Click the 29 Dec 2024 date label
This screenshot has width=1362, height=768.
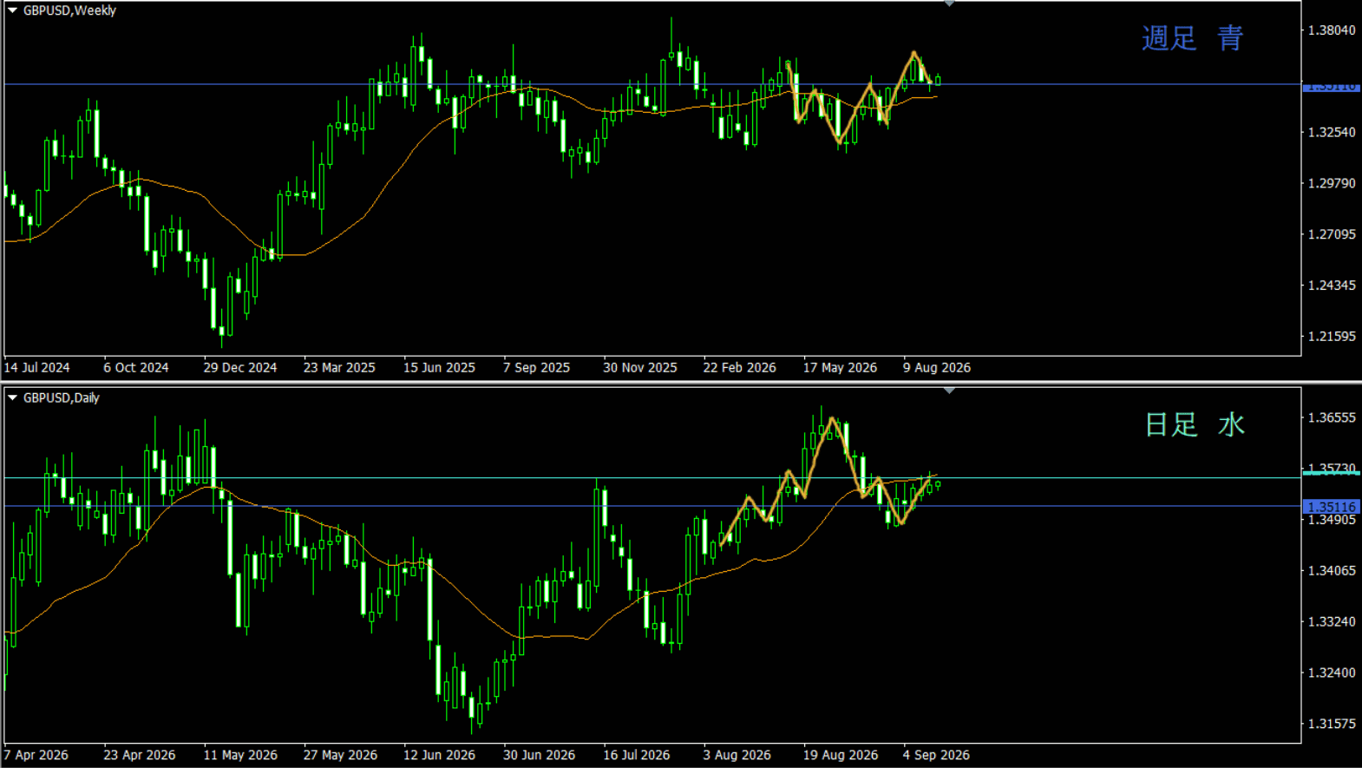239,368
